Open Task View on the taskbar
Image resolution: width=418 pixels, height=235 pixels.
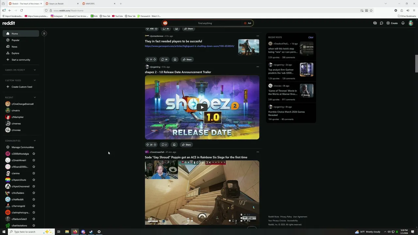(x=59, y=232)
